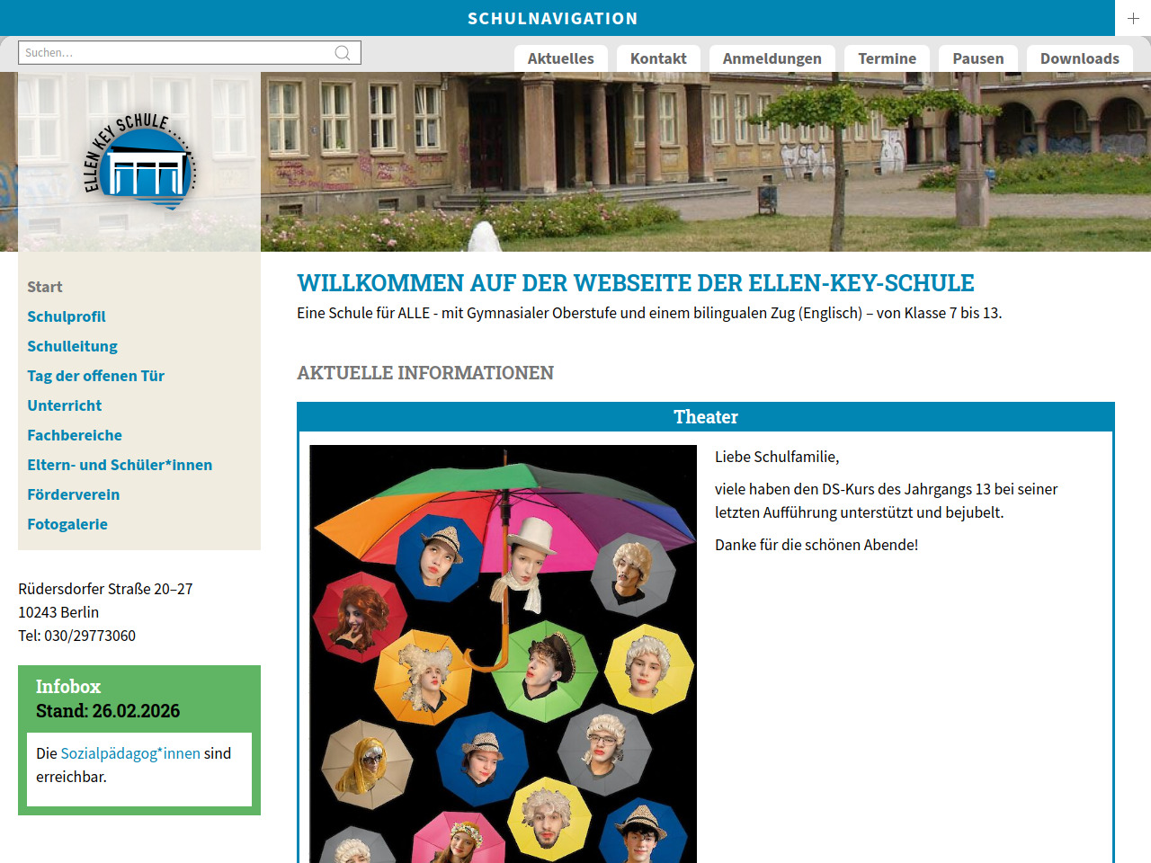Open the Downloads tab
The height and width of the screenshot is (863, 1151).
point(1079,58)
